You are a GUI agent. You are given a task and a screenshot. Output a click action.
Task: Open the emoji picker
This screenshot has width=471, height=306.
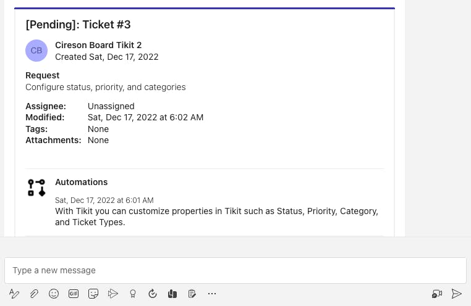pos(54,294)
